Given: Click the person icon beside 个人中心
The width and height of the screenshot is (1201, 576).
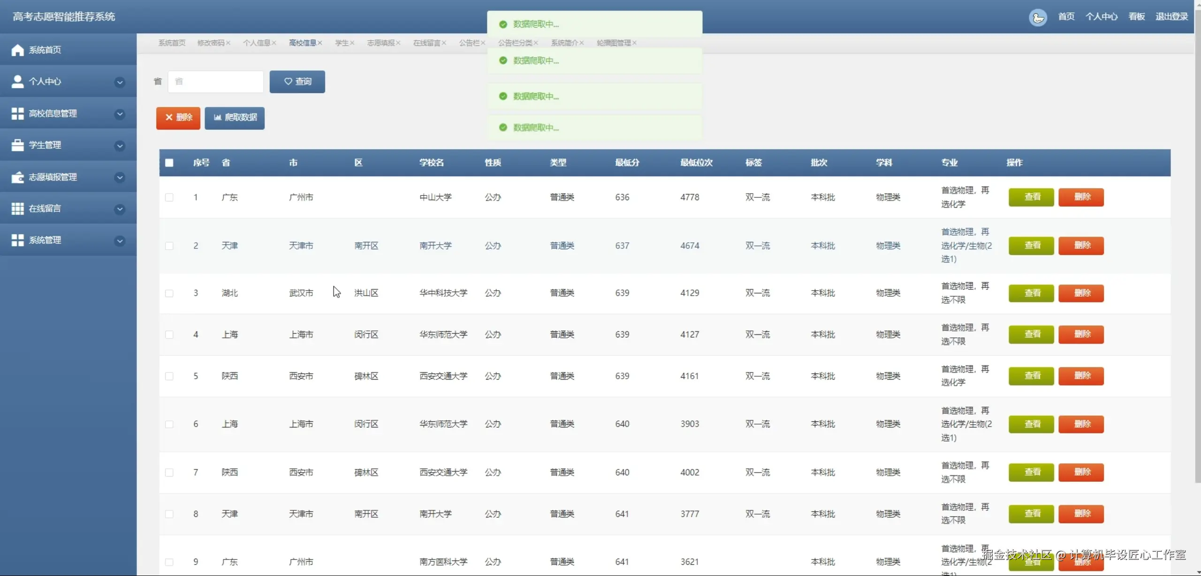Looking at the screenshot, I should tap(17, 82).
